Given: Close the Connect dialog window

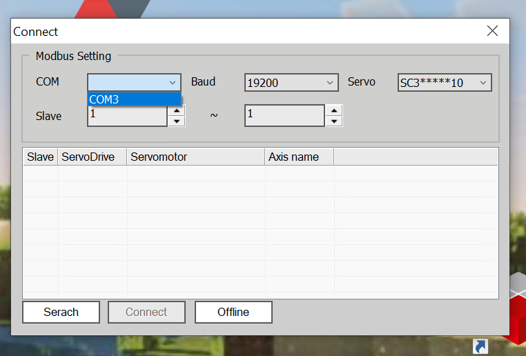Looking at the screenshot, I should pos(492,31).
